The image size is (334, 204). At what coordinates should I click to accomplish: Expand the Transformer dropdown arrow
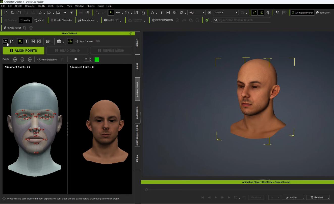click(x=97, y=21)
